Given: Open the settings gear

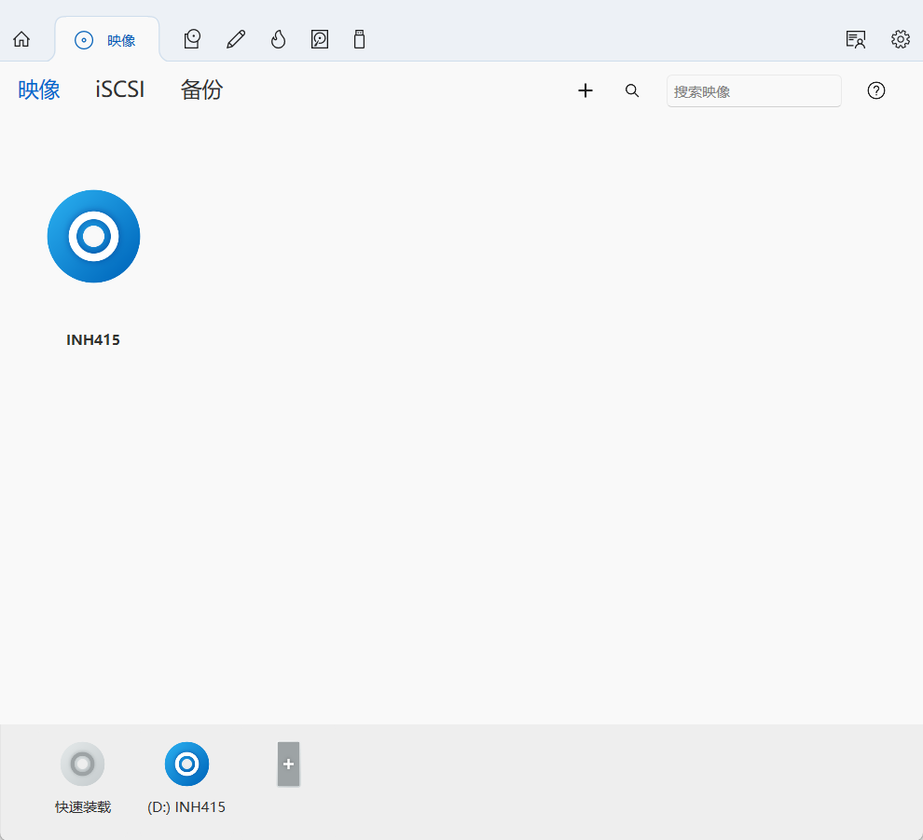Looking at the screenshot, I should coord(900,39).
